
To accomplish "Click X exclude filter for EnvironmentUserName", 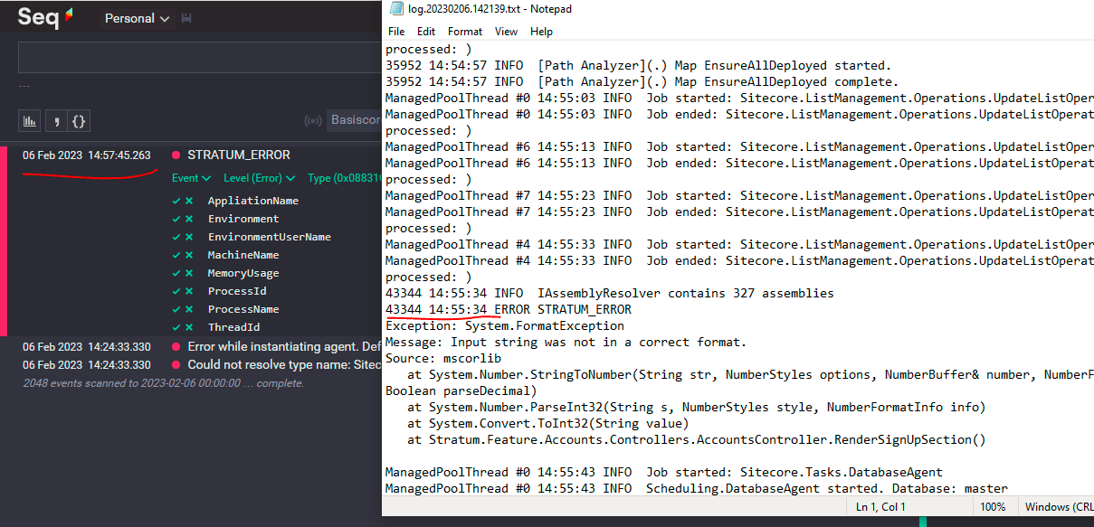I will pos(189,237).
